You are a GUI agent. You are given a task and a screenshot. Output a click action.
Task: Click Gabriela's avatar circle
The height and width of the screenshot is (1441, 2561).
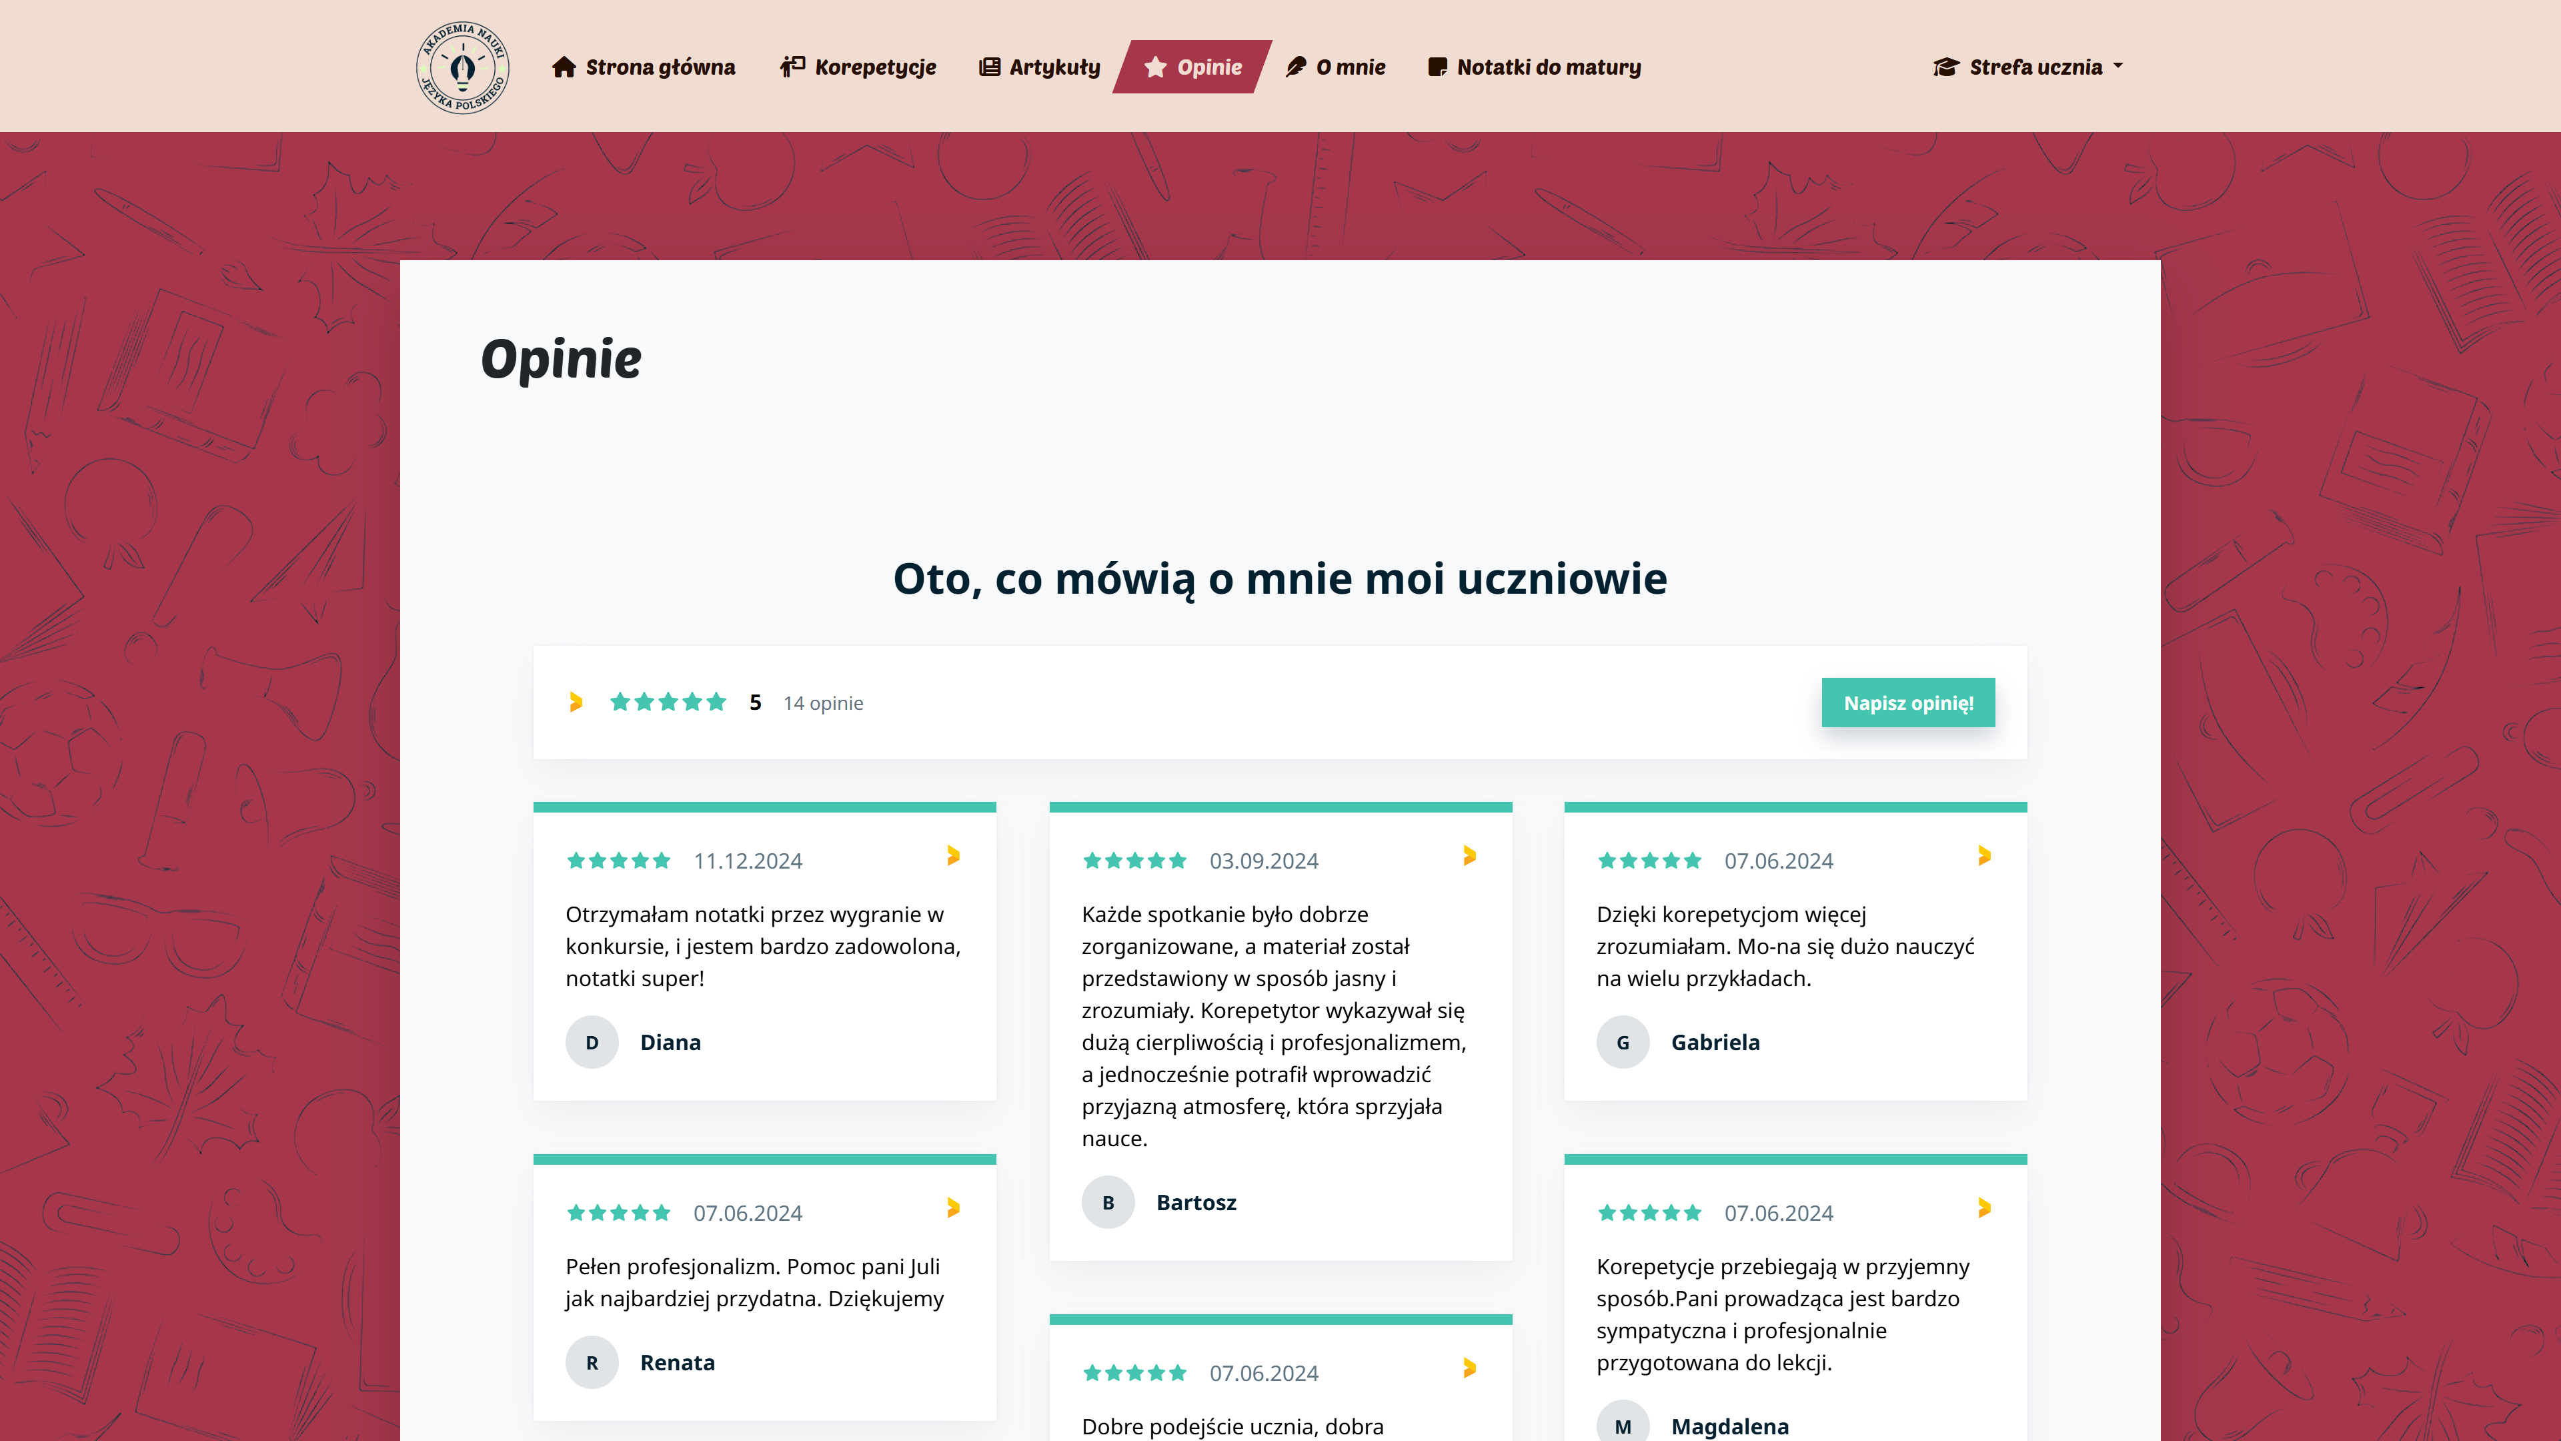[x=1623, y=1042]
